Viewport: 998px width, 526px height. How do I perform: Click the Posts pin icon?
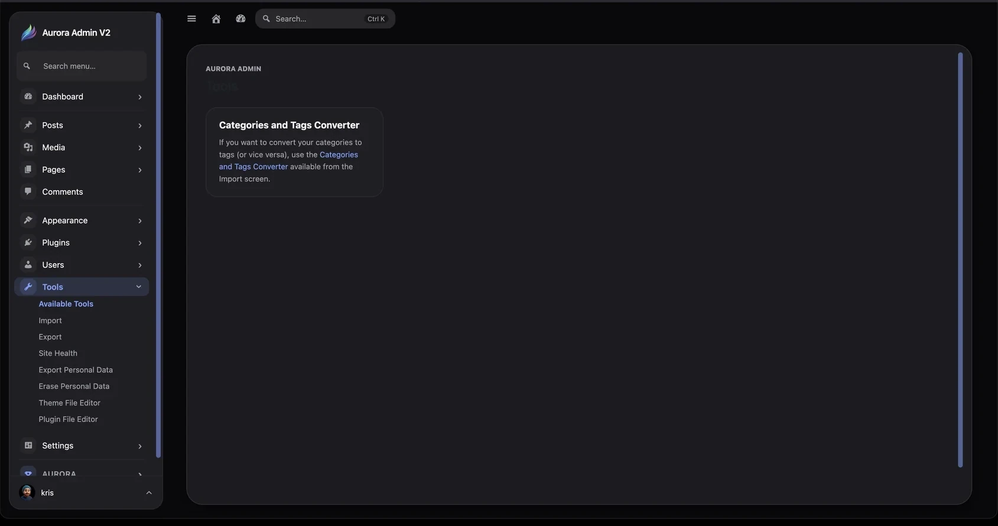click(28, 125)
